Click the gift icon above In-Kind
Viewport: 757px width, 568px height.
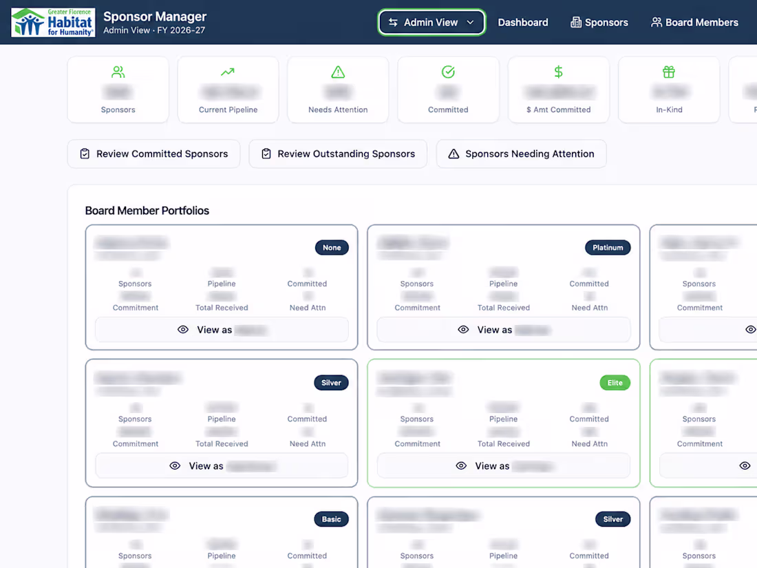pyautogui.click(x=669, y=72)
